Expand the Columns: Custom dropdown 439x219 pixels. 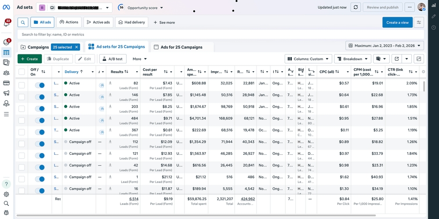pos(308,59)
